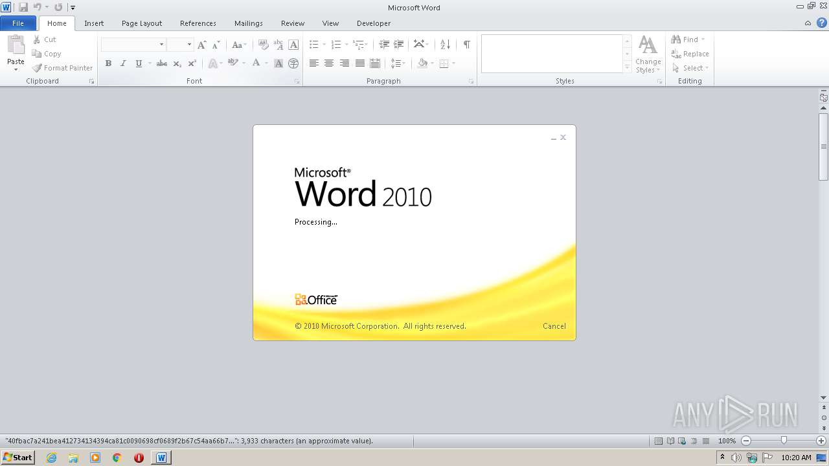
Task: Toggle Strikethrough formatting
Action: [x=162, y=63]
